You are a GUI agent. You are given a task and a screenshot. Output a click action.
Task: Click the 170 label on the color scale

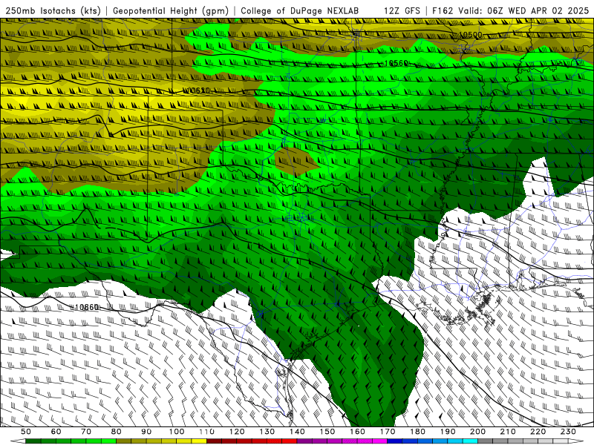(388, 432)
